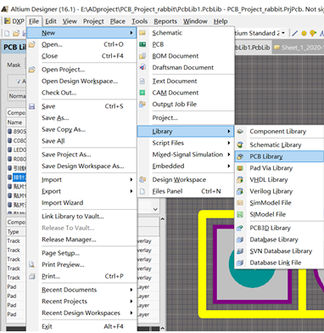Open the Tools menu
This screenshot has width=324, height=333.
[139, 21]
